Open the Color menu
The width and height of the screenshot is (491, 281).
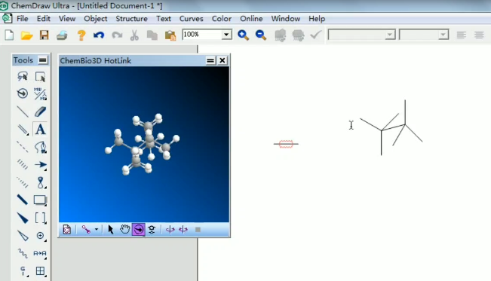pos(222,19)
